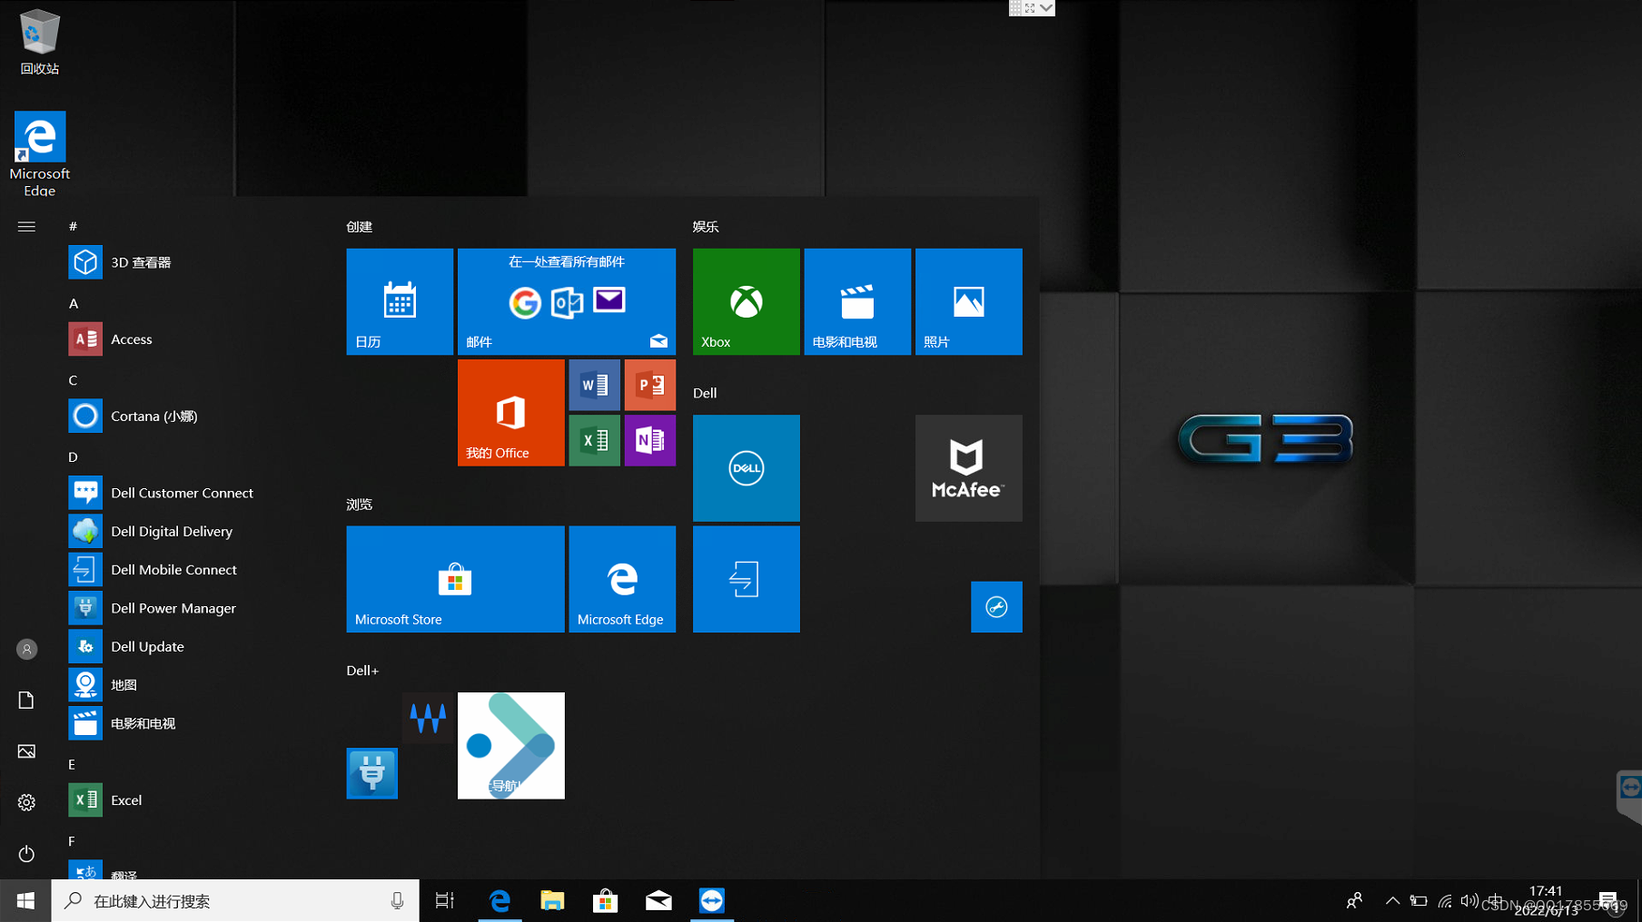Click the 娱乐 tile group title
The image size is (1642, 922).
[706, 227]
